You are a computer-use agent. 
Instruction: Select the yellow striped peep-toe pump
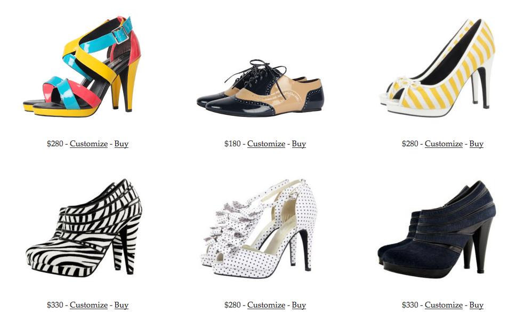pyautogui.click(x=438, y=67)
